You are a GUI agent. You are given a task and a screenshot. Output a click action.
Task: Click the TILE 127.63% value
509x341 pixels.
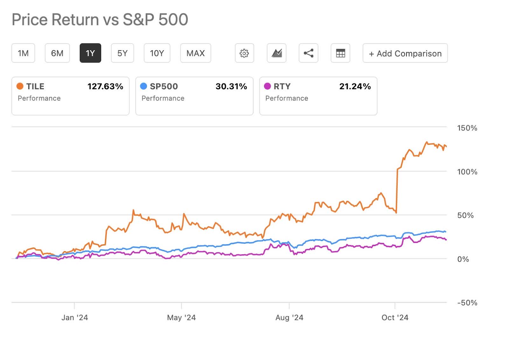105,86
